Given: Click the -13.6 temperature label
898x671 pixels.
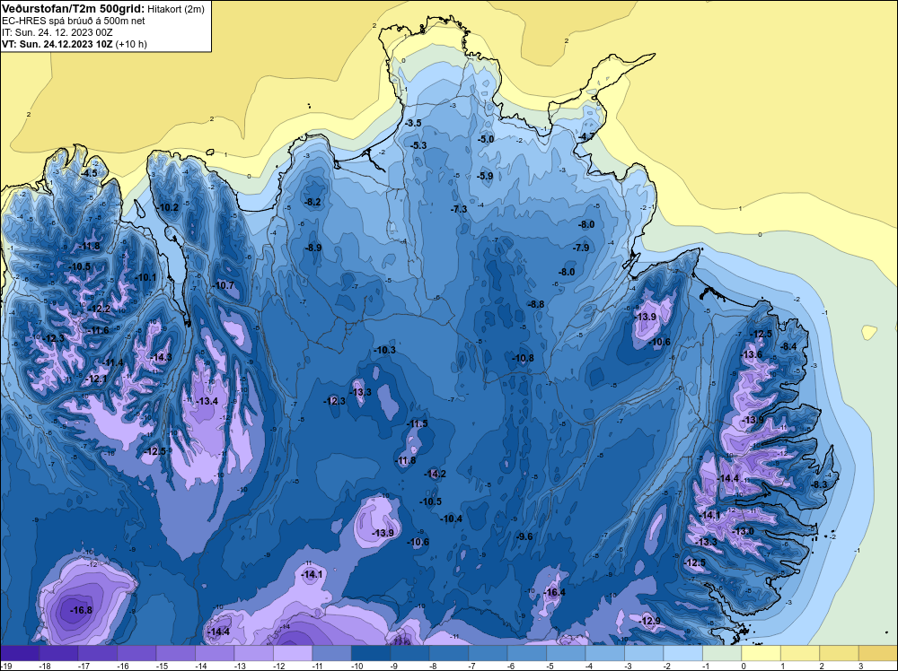Looking at the screenshot, I should coord(752,354).
